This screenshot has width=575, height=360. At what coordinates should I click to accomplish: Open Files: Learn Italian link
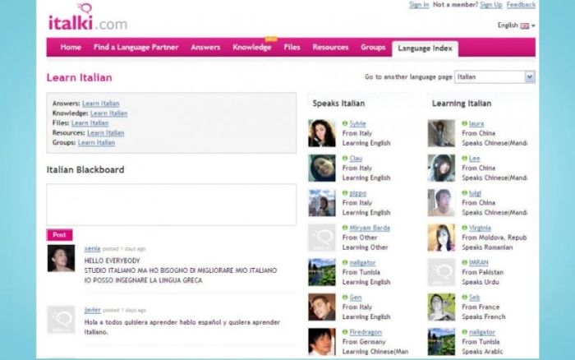[90, 123]
